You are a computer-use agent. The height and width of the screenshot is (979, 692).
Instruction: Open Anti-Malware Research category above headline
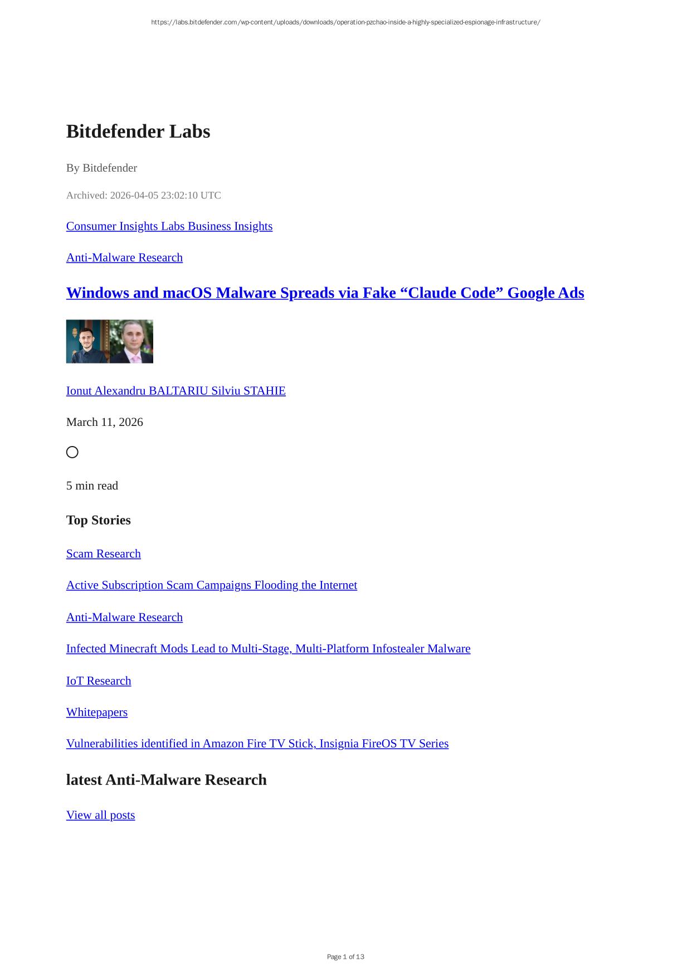124,257
